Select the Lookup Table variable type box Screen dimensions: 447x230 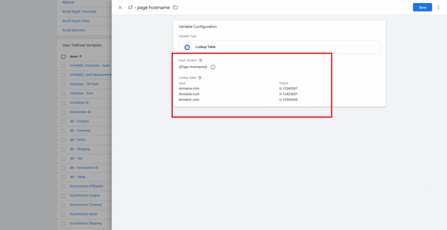(279, 47)
